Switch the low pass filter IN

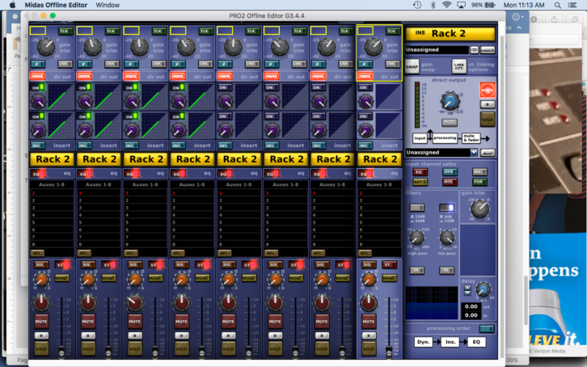(x=446, y=271)
